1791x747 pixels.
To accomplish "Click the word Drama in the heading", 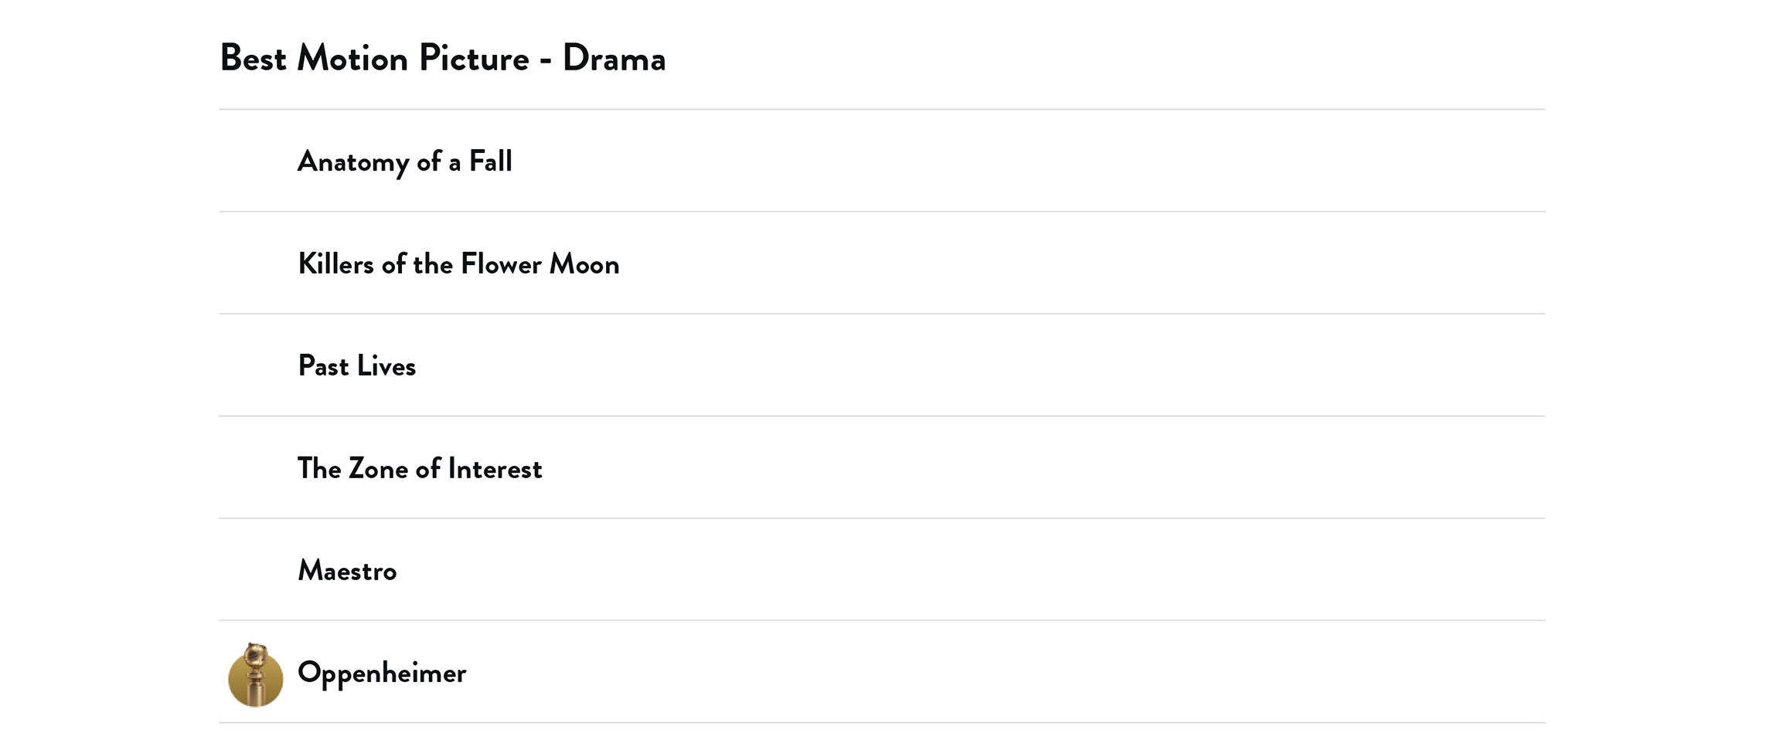I will [x=614, y=59].
